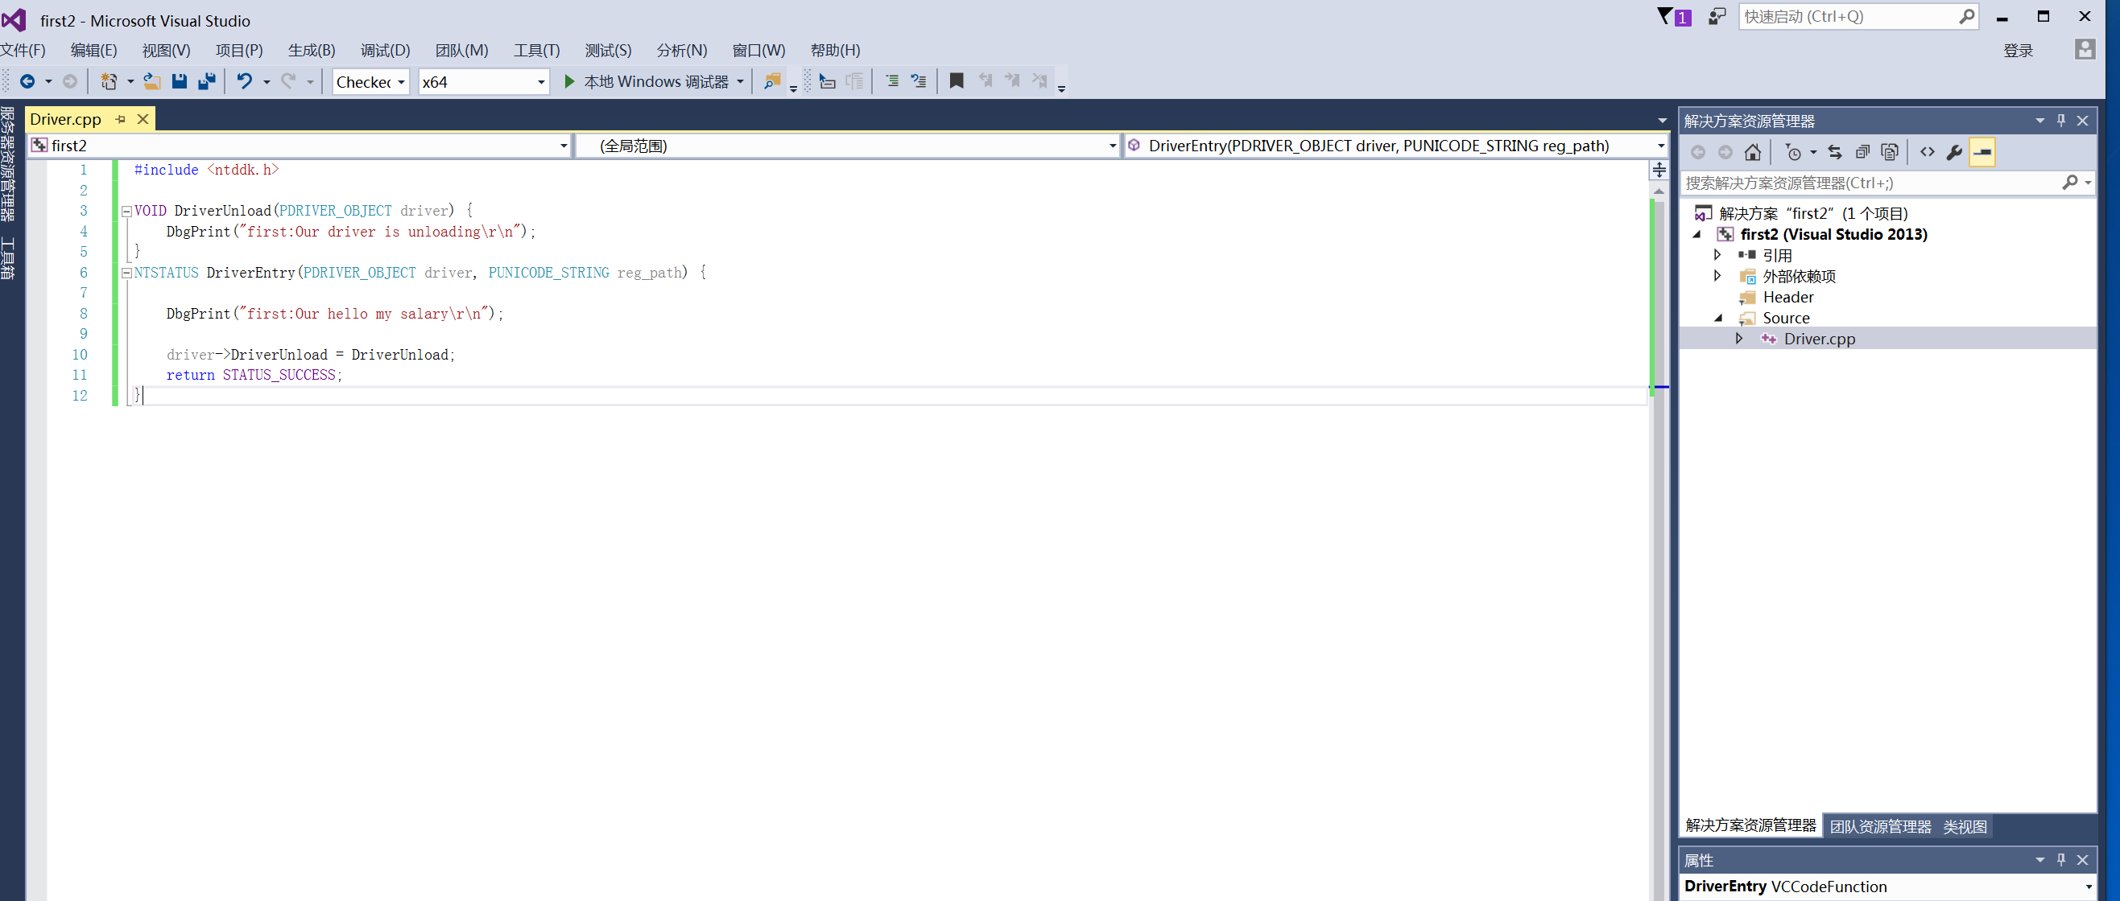Click the Properties wrench icon
The height and width of the screenshot is (901, 2120).
[1955, 152]
